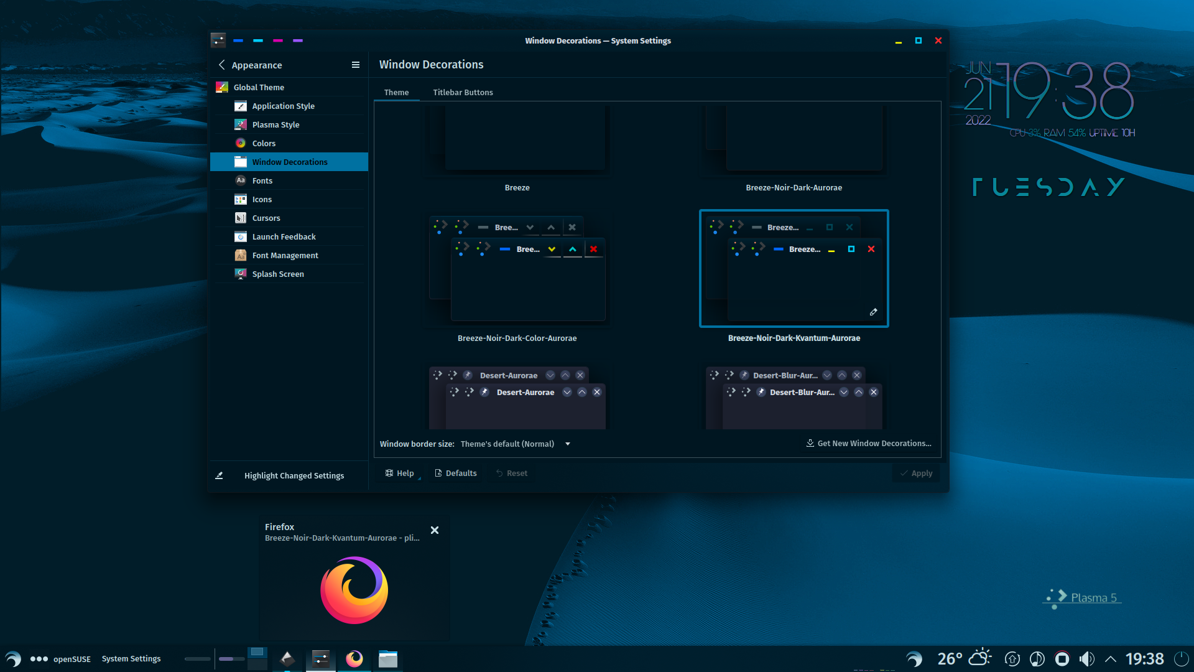
Task: Select Plasma Style in sidebar
Action: [x=289, y=124]
